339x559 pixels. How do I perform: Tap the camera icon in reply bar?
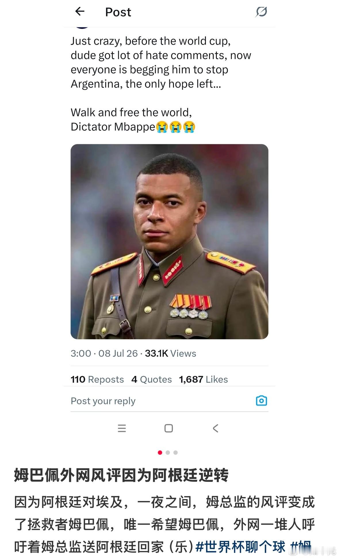tap(261, 401)
